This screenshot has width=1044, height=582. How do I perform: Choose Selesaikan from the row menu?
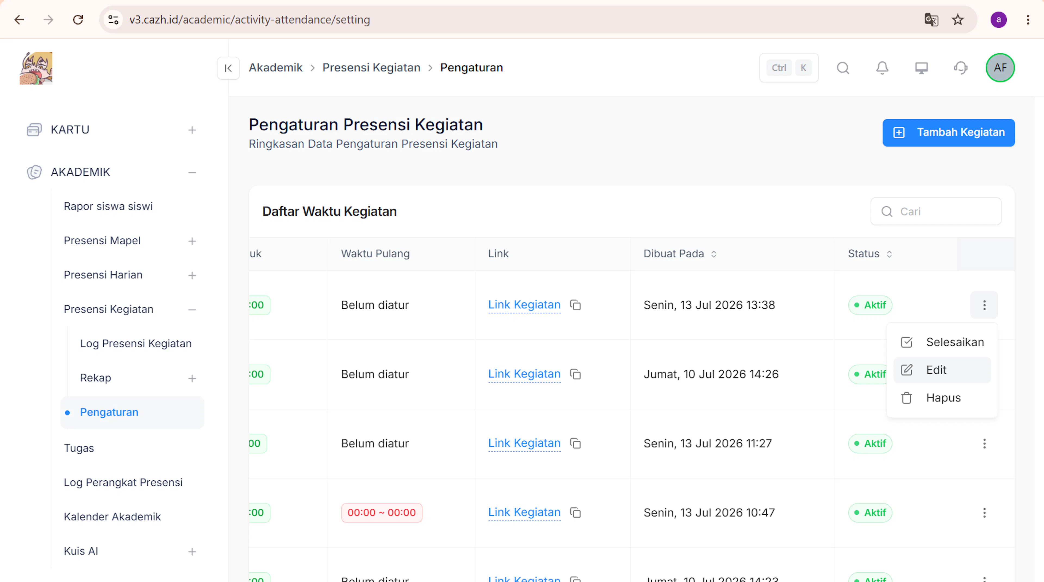pos(942,342)
